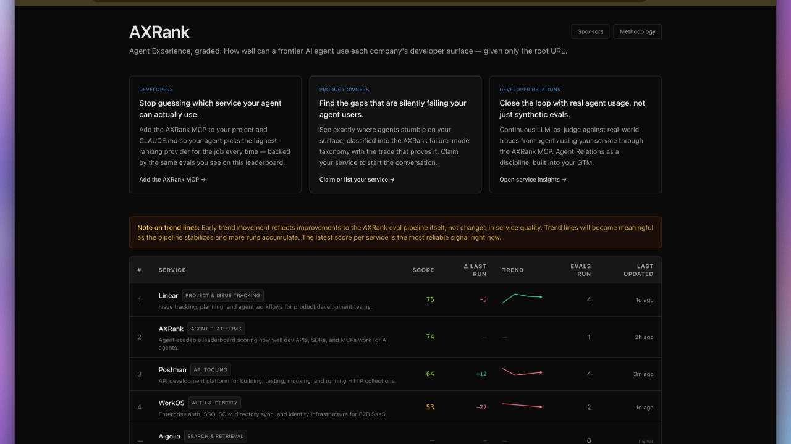Click the rank number 1 cell
This screenshot has height=444, width=791.
(140, 300)
